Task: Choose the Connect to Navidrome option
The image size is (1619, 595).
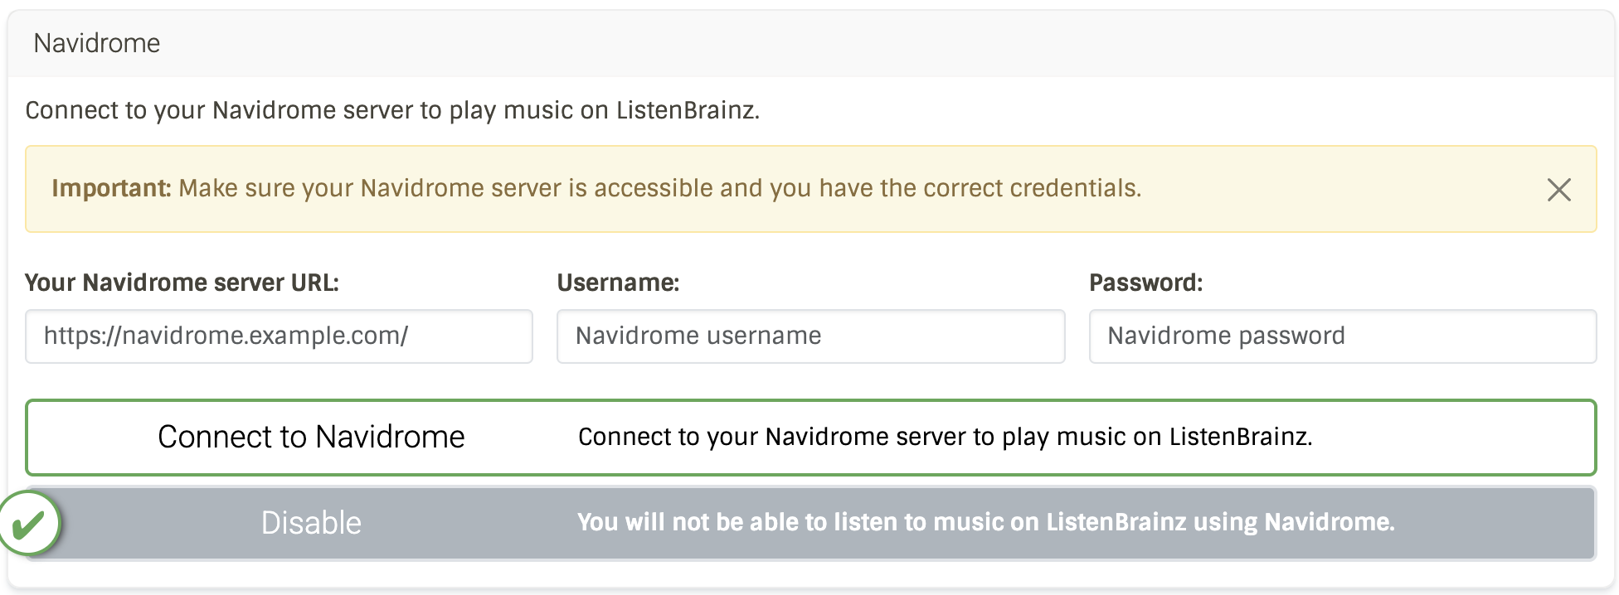Action: (x=810, y=438)
